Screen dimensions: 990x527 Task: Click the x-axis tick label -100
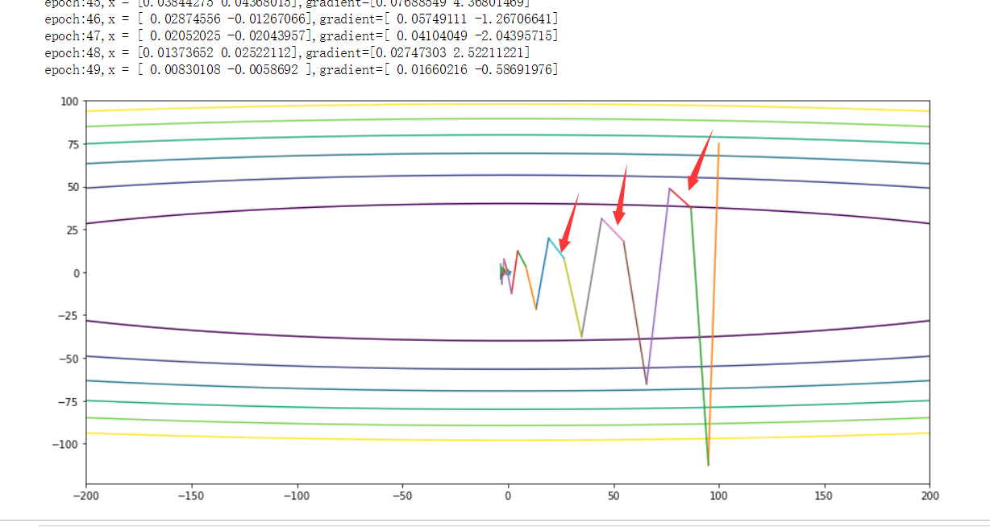[297, 496]
